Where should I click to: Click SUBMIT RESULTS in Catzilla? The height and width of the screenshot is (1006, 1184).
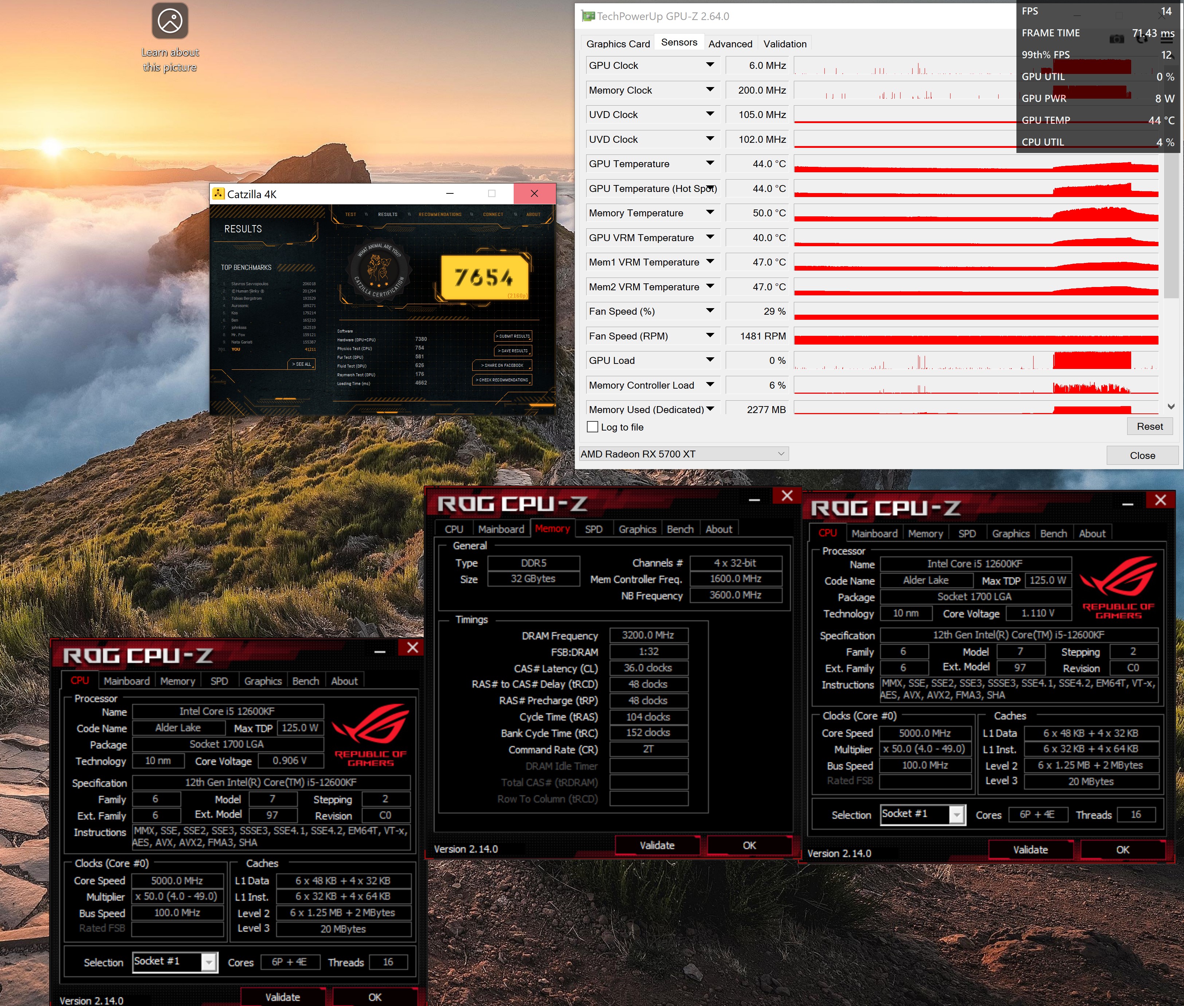(x=513, y=336)
